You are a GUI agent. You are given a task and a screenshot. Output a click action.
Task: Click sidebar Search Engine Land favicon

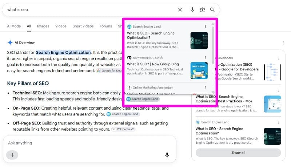coord(198,122)
